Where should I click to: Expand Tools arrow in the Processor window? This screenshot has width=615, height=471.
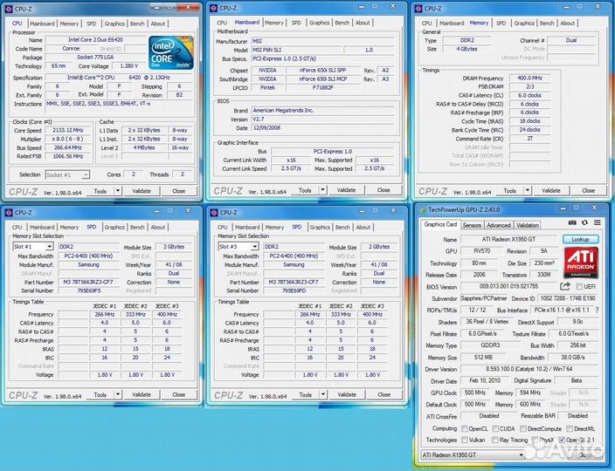[x=118, y=191]
